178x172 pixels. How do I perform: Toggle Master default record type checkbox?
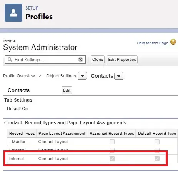[x=157, y=142]
